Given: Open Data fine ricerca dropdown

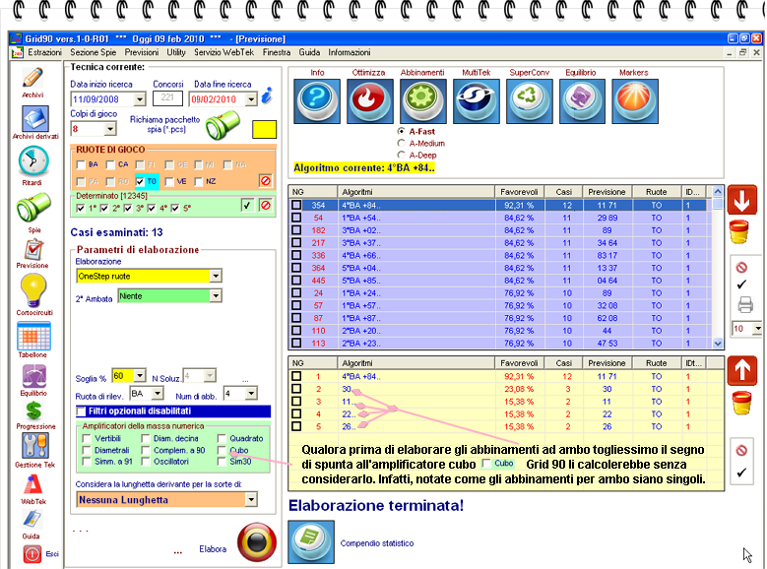Looking at the screenshot, I should [x=251, y=99].
